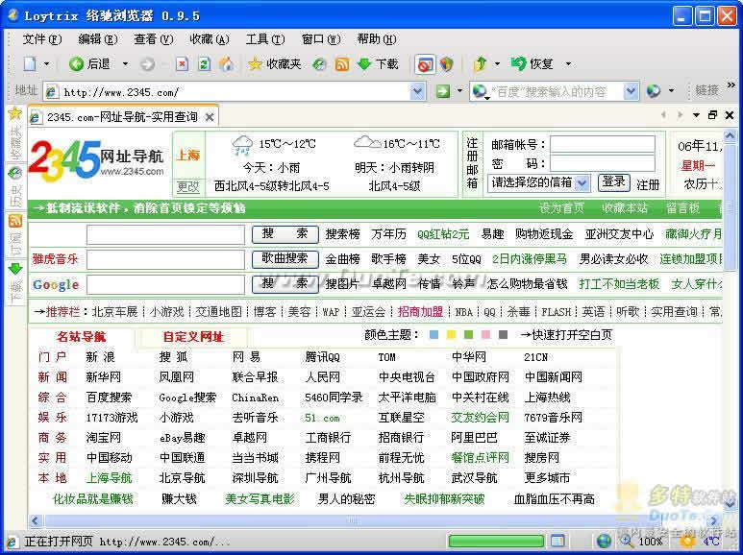Open the 工具(T) menu
Image resolution: width=743 pixels, height=555 pixels.
265,38
